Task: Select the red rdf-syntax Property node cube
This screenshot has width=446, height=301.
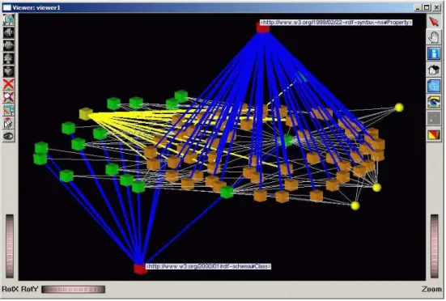Action: click(263, 28)
